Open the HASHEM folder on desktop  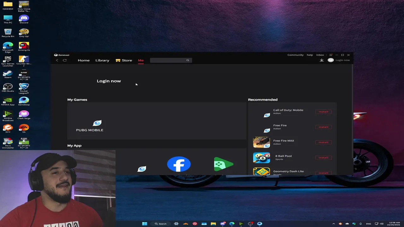[x=8, y=6]
